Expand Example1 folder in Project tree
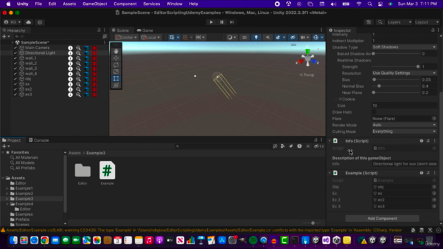 pos(8,188)
